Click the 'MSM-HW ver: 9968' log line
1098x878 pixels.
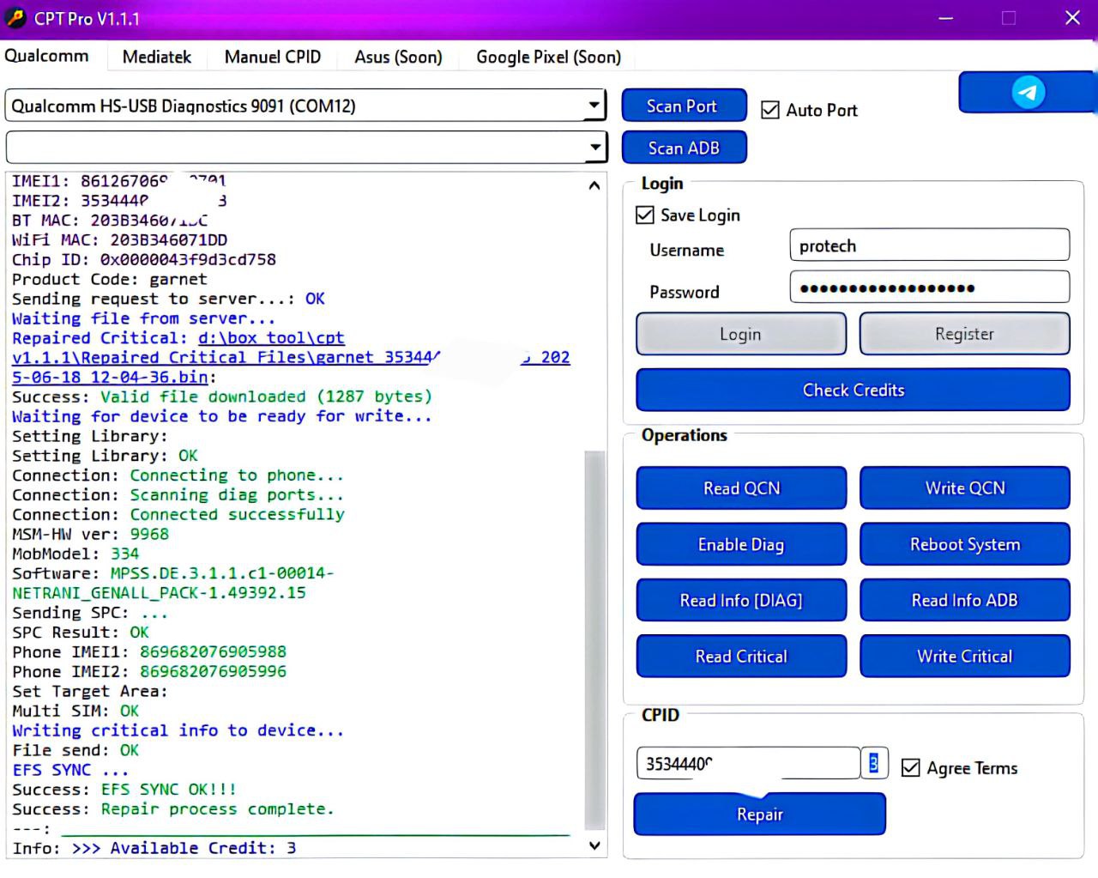pos(90,534)
